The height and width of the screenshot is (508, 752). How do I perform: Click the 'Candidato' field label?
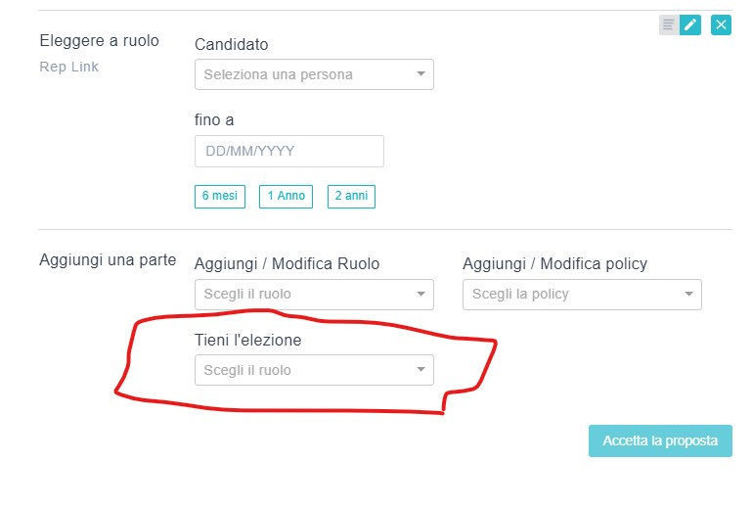[232, 44]
